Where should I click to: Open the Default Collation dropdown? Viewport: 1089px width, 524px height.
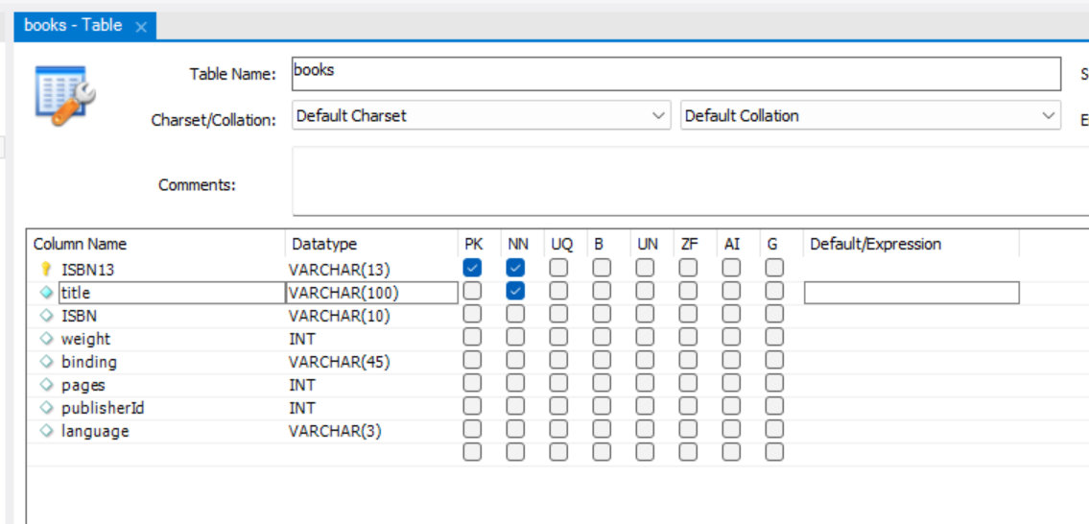[869, 116]
